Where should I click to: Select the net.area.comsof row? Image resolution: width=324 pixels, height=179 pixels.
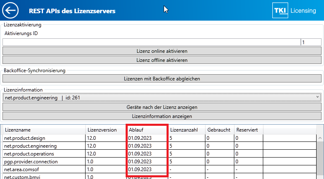click(x=160, y=169)
